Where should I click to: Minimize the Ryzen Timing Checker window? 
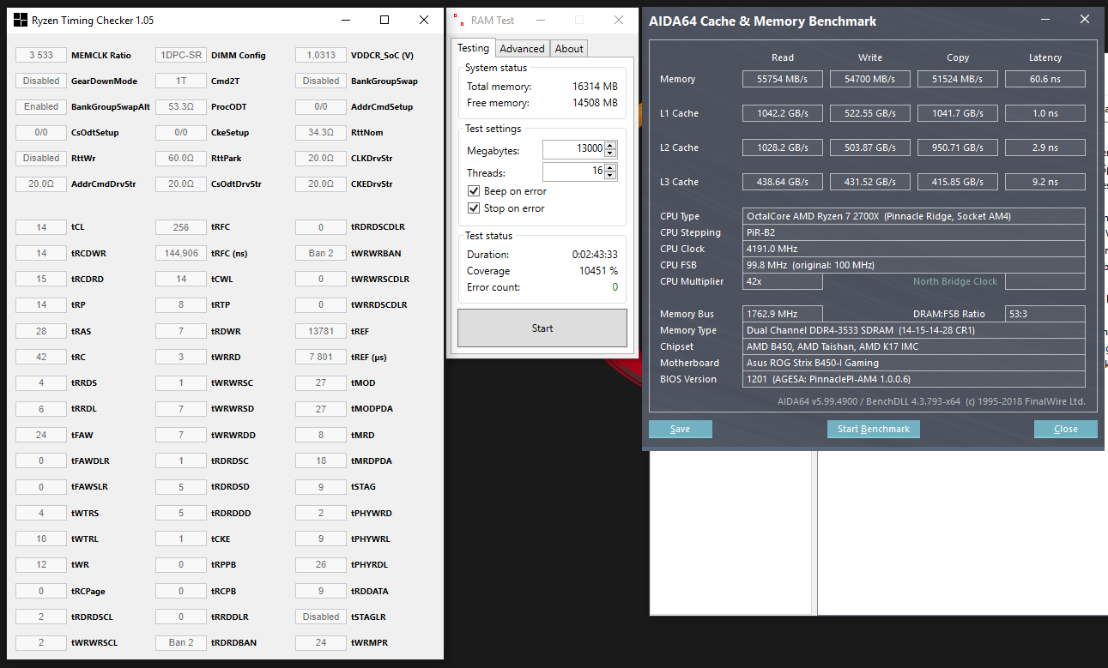tap(345, 20)
